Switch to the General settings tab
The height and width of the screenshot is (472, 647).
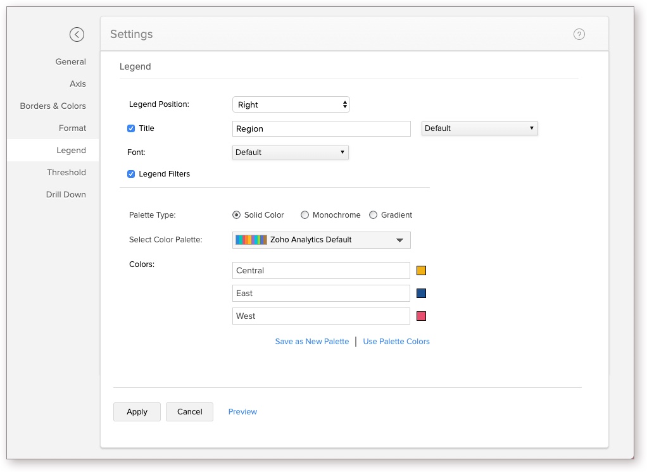coord(70,62)
